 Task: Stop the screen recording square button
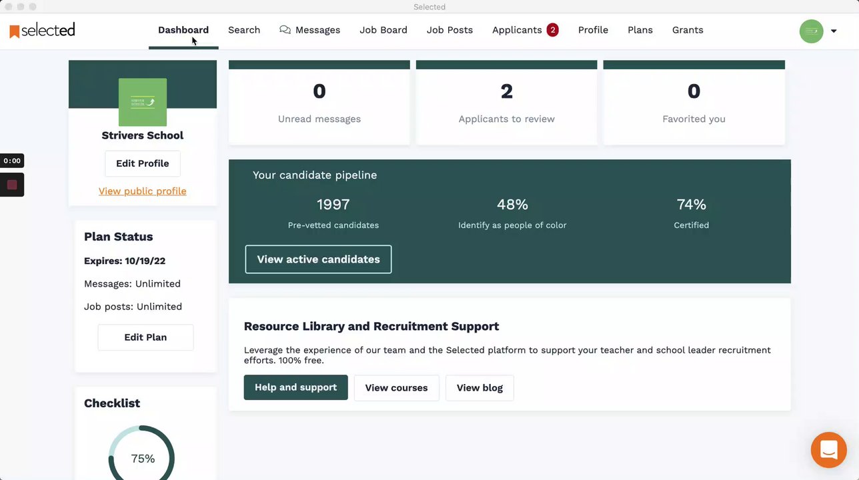[x=12, y=185]
